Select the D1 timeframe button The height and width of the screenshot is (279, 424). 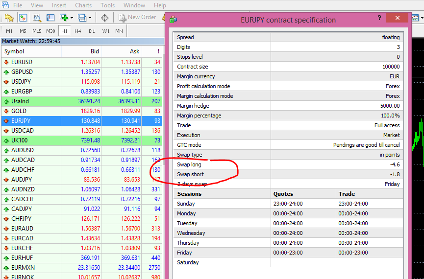click(92, 31)
